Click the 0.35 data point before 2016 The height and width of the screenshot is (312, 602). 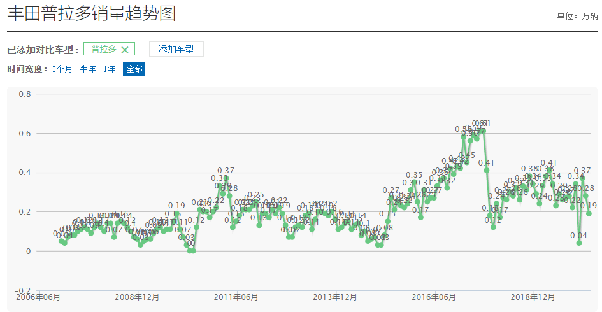point(414,182)
